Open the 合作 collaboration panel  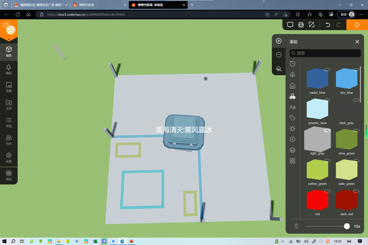point(9,140)
